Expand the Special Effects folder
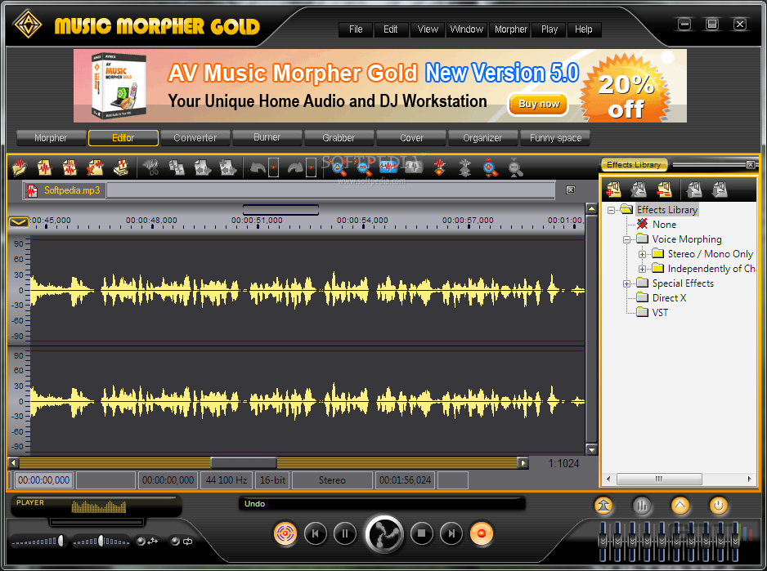 [x=626, y=283]
